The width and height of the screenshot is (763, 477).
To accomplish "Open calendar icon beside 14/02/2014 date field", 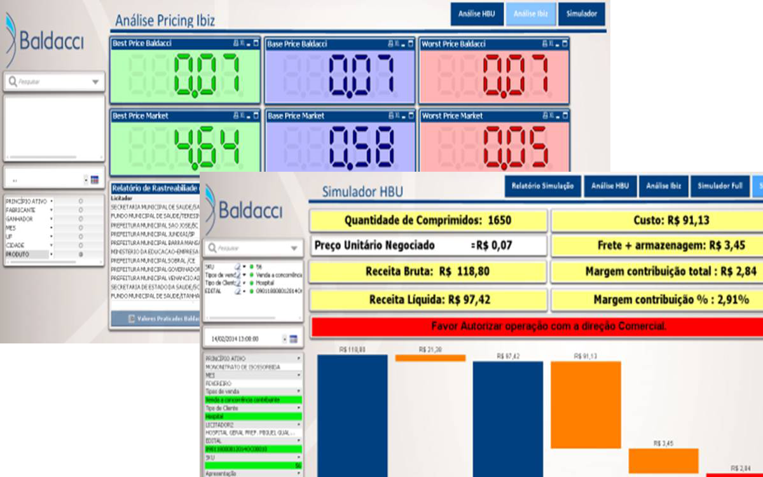I will tap(293, 340).
